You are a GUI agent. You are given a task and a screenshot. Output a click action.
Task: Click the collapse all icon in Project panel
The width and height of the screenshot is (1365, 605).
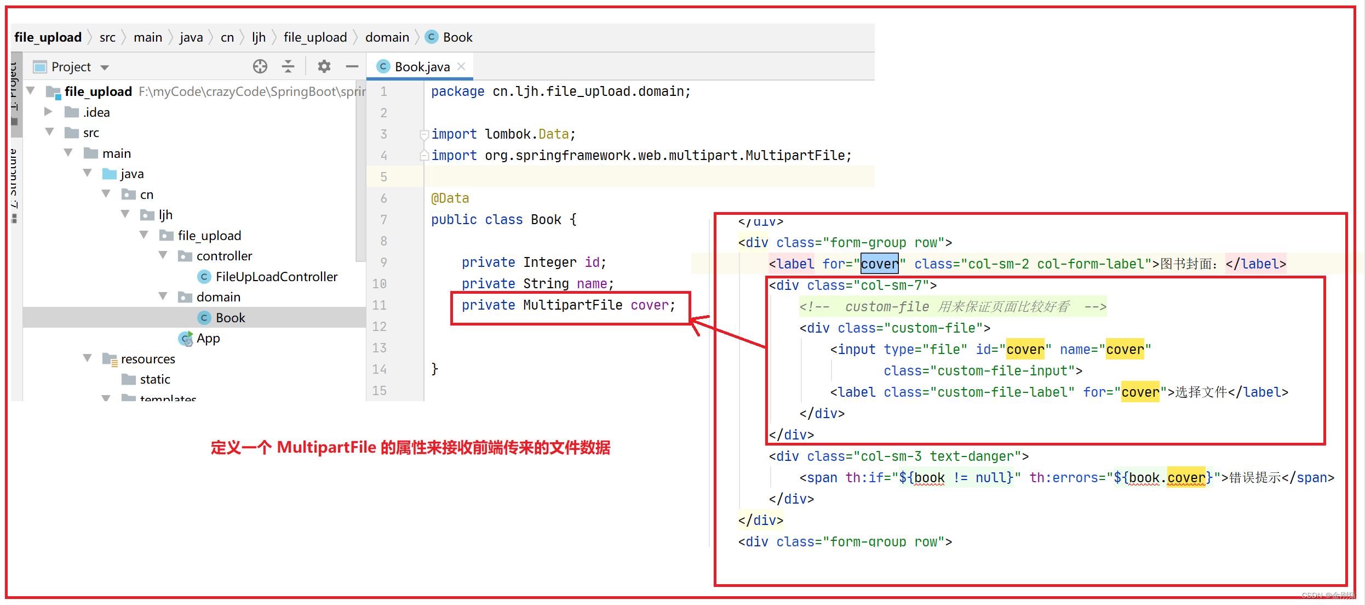click(288, 67)
